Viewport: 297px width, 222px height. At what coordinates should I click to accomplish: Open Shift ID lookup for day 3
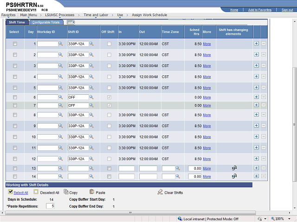click(x=91, y=66)
